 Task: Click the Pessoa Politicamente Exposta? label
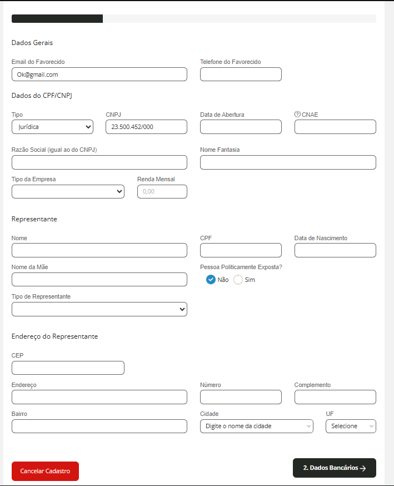(x=241, y=267)
